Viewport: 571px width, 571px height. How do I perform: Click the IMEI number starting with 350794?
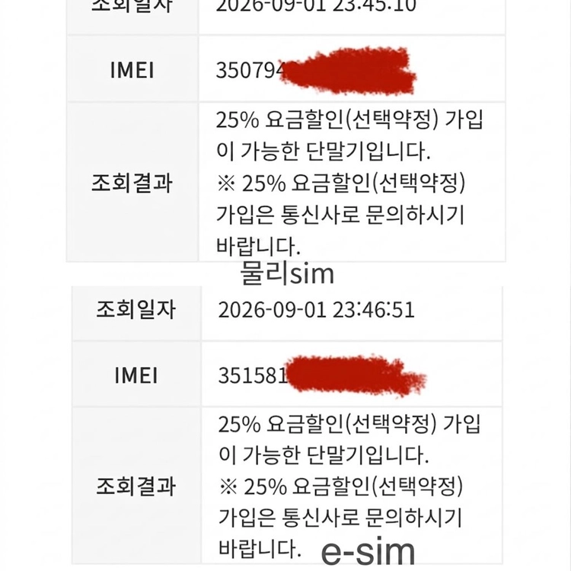pyautogui.click(x=316, y=70)
